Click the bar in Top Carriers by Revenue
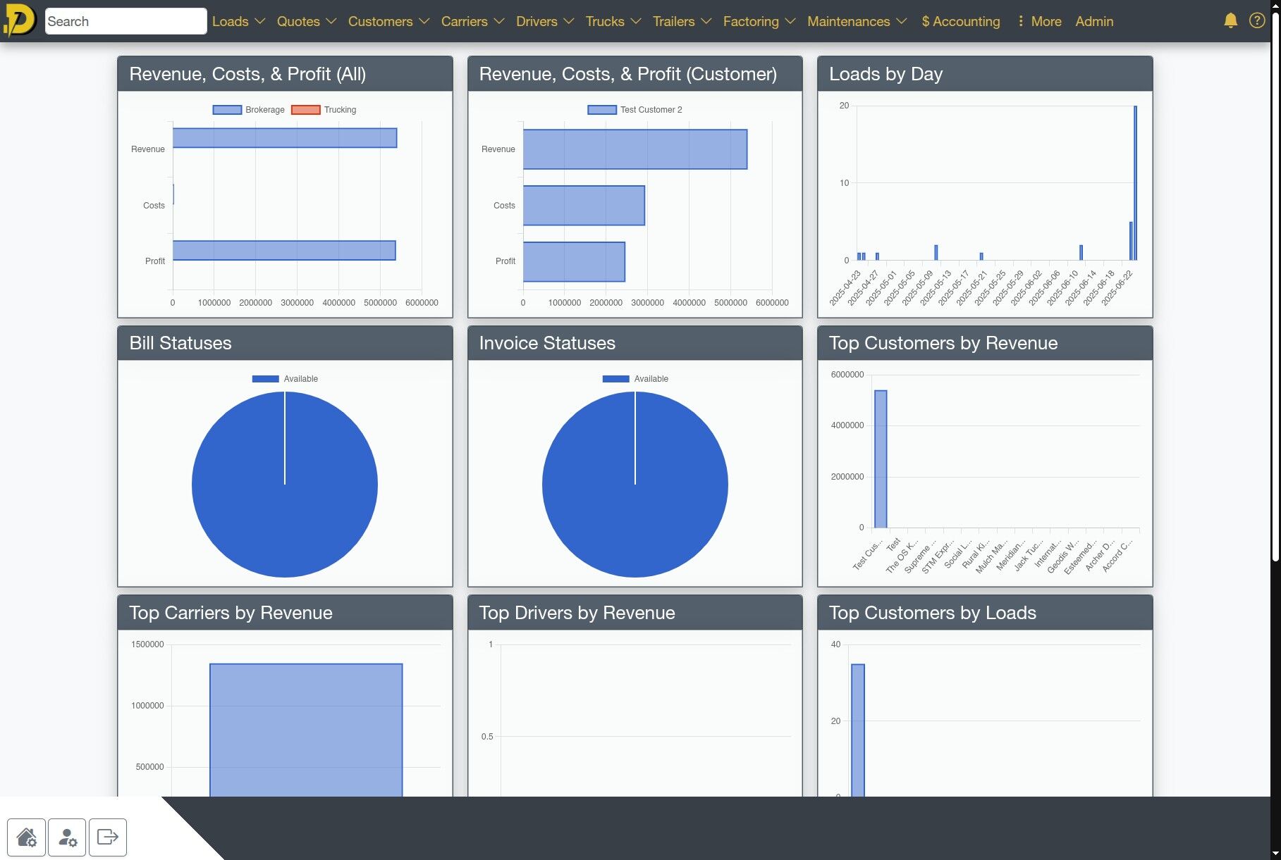Viewport: 1281px width, 860px height. (306, 730)
